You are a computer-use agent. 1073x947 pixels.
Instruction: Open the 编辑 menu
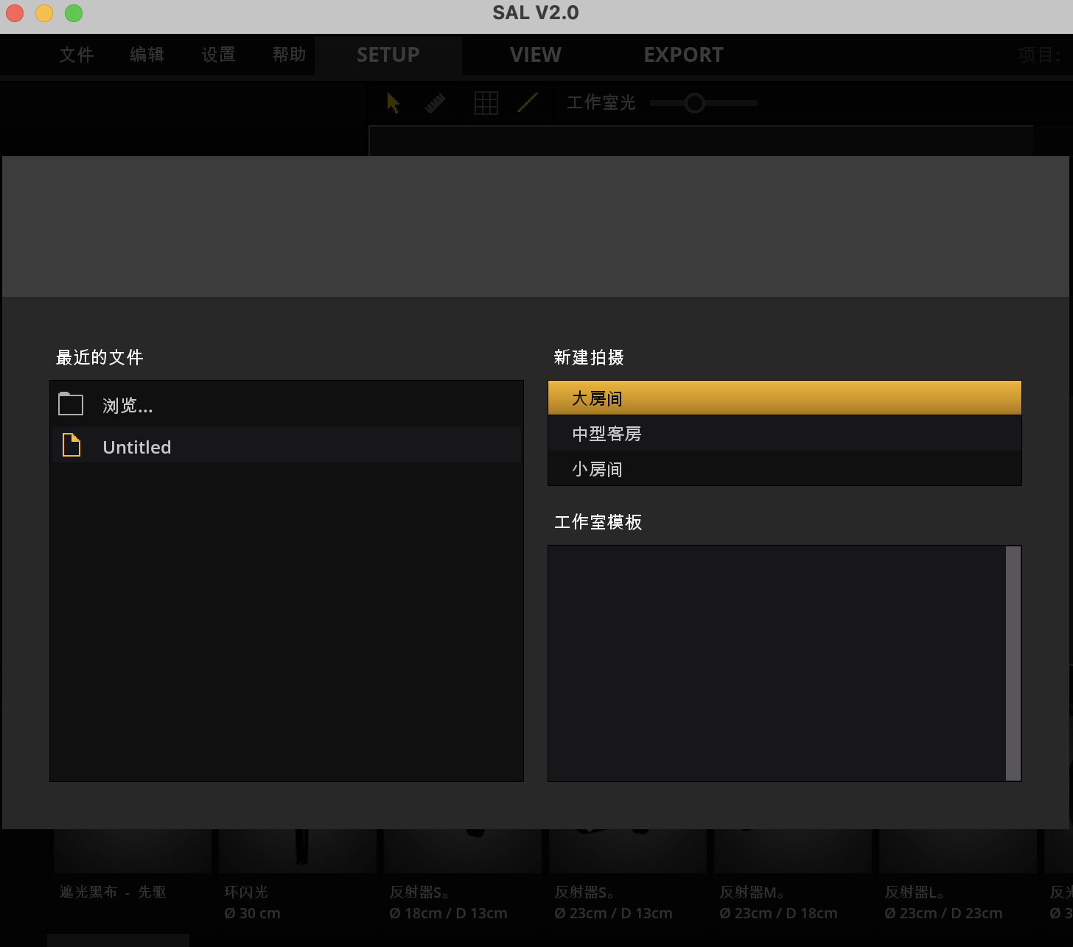pyautogui.click(x=147, y=54)
